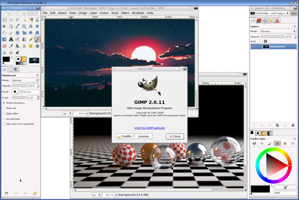Screen dimensions: 299x200
Task: Follow the Visit the GIMP website link
Action: tap(149, 128)
